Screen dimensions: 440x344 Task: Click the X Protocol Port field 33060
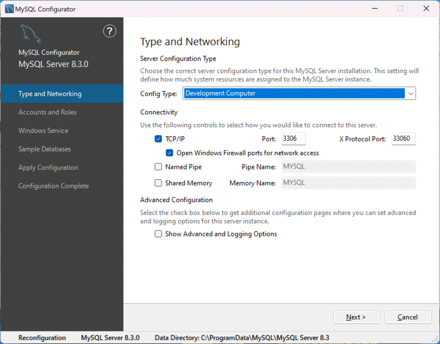click(403, 139)
